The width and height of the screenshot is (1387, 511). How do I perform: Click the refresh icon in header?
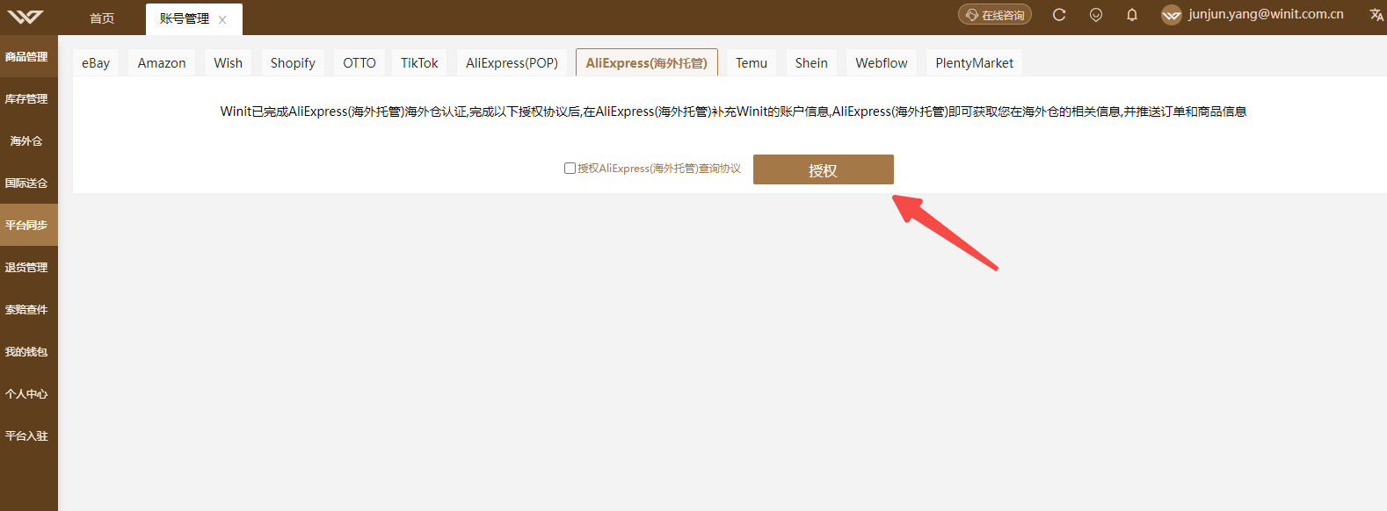[x=1059, y=15]
